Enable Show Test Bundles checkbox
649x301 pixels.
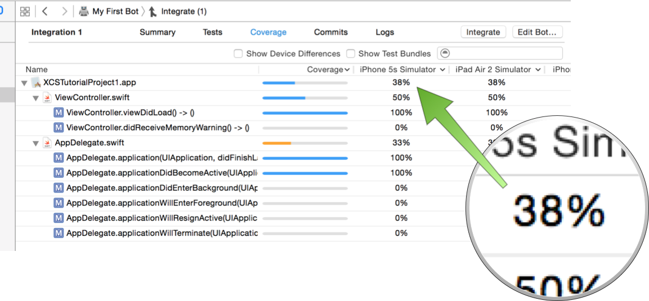pos(351,54)
